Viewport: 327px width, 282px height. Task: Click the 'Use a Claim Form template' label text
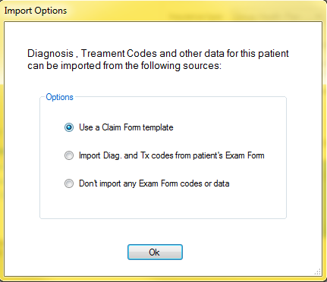pyautogui.click(x=126, y=127)
